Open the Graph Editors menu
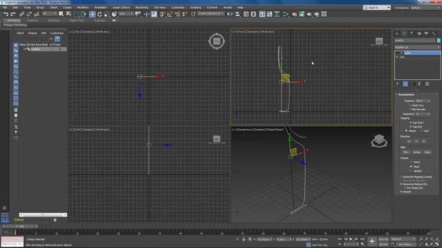The width and height of the screenshot is (442, 248). pos(122,8)
